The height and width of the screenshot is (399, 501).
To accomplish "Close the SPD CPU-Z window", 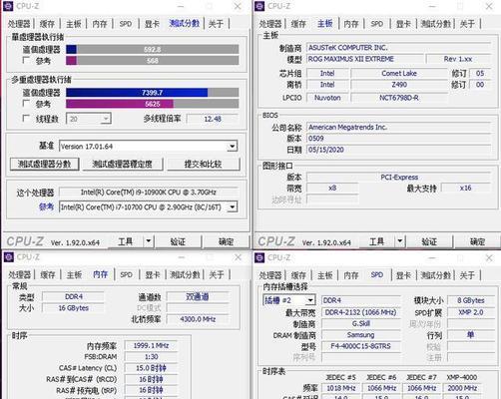I will [x=489, y=257].
